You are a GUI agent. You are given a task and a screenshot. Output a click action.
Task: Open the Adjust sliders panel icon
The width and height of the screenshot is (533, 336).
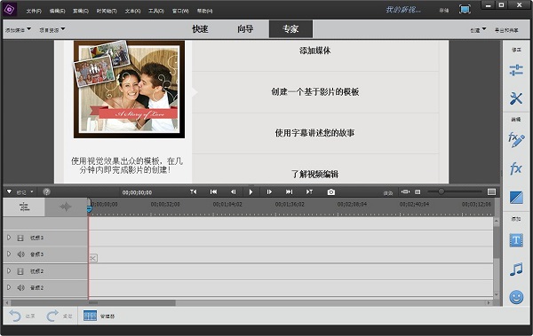point(516,70)
